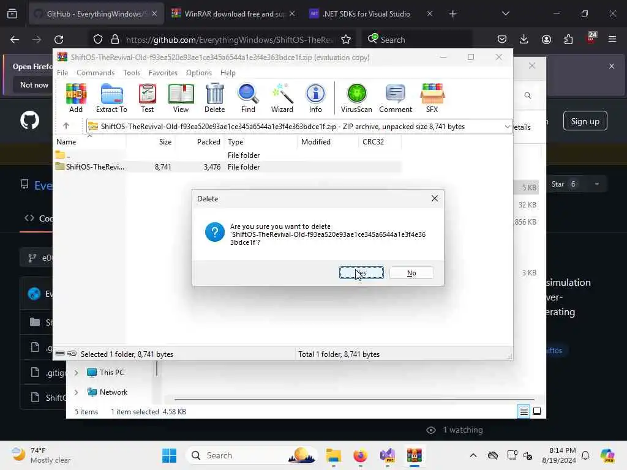Show hidden system tray icons
This screenshot has width=627, height=470.
pos(473,455)
